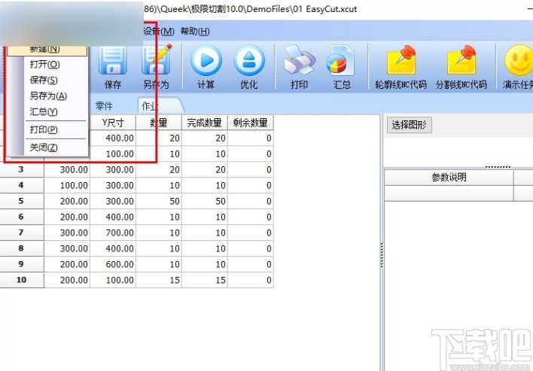The height and width of the screenshot is (371, 533).
Task: Open the Summary pie chart icon
Action: coord(341,61)
